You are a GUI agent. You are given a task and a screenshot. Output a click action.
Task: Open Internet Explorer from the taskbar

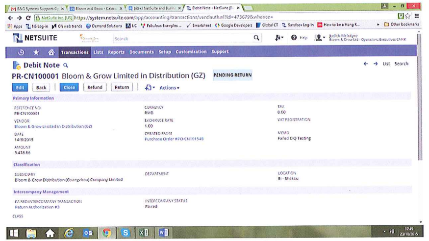click(69, 233)
